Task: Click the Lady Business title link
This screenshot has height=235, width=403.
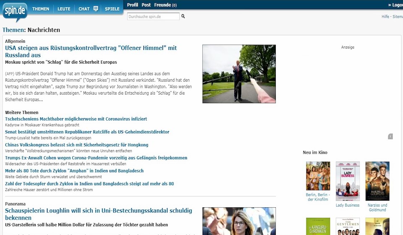Action: (x=348, y=205)
